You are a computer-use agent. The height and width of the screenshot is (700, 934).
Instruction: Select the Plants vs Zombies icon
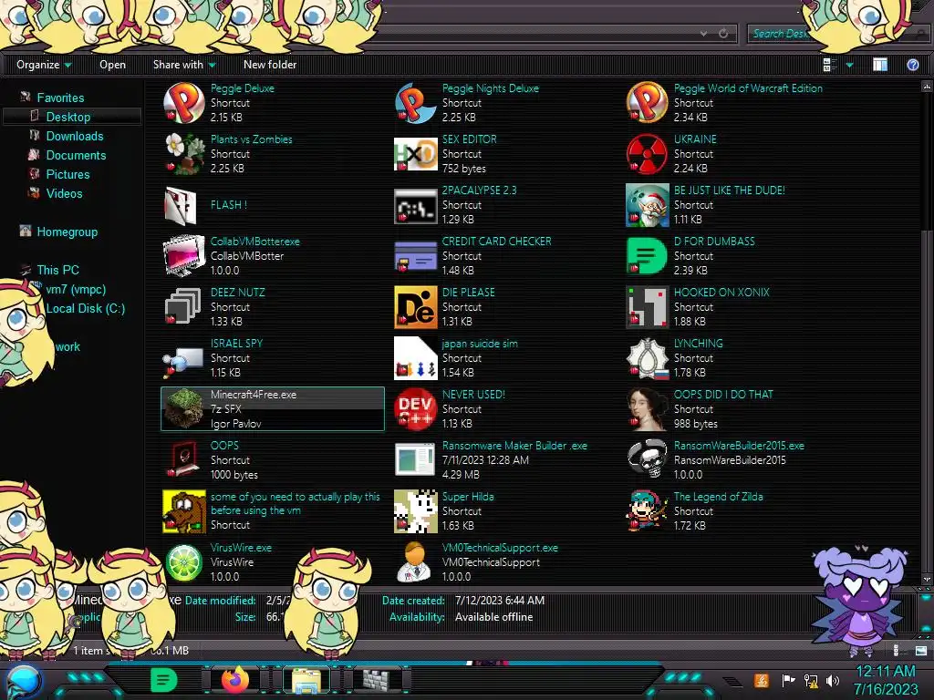click(x=184, y=154)
